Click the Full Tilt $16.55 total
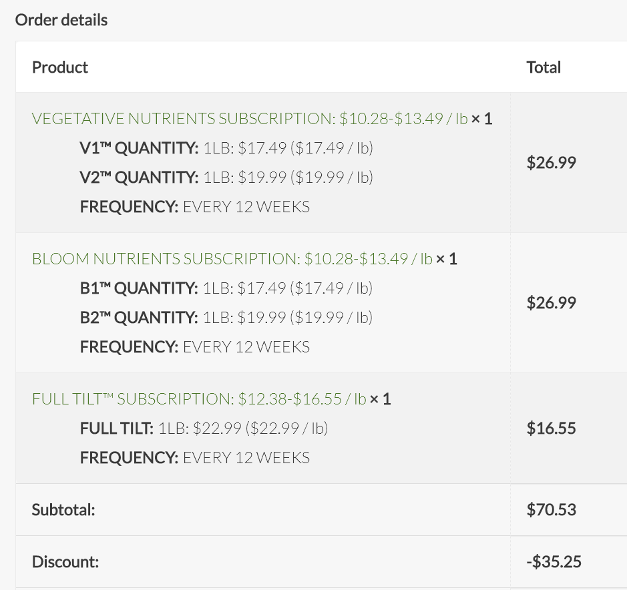The image size is (627, 590). coord(551,428)
